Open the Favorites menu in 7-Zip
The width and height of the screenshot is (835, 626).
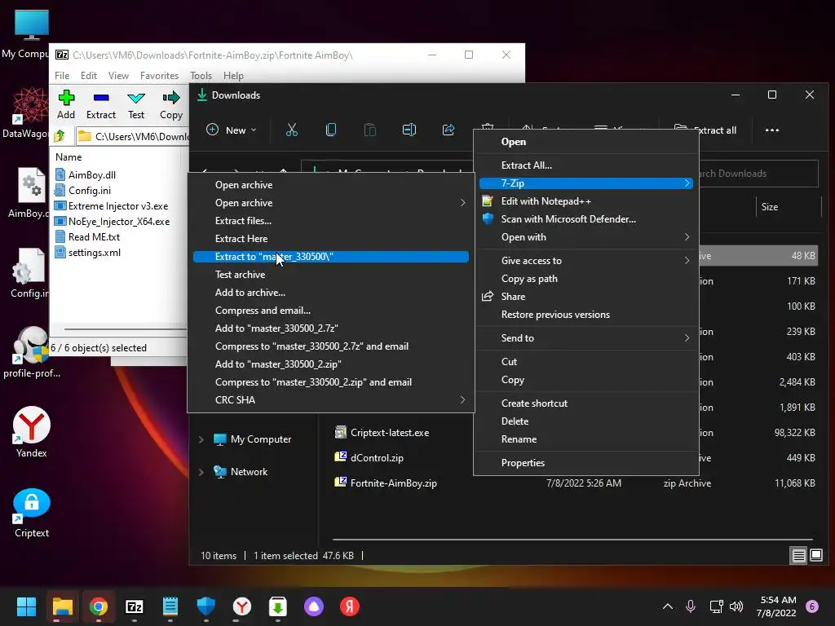coord(159,76)
